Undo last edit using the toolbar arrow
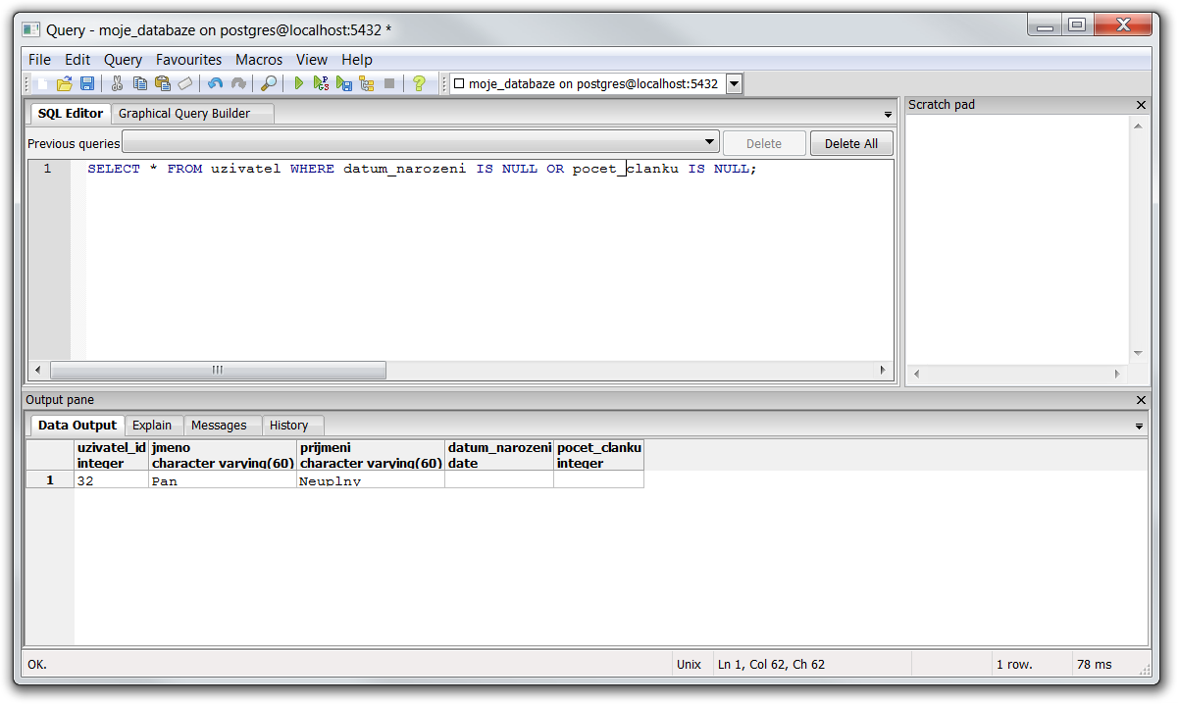Screen dimensions: 1178x704 [215, 84]
